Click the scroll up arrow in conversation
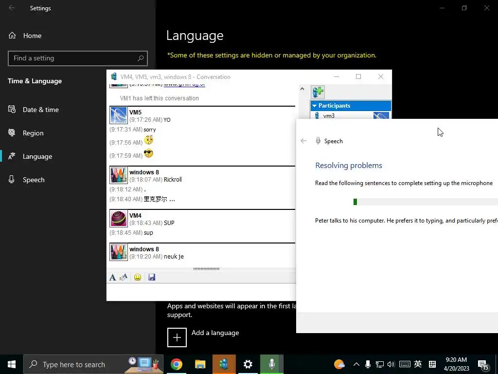The image size is (498, 374). 302,89
